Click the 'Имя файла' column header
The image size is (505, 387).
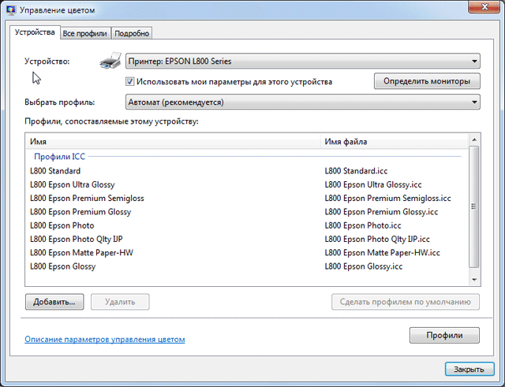(394, 142)
